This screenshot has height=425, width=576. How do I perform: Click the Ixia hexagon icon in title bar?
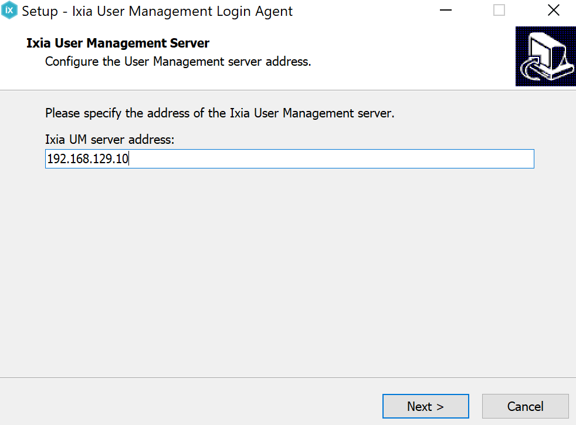point(9,11)
